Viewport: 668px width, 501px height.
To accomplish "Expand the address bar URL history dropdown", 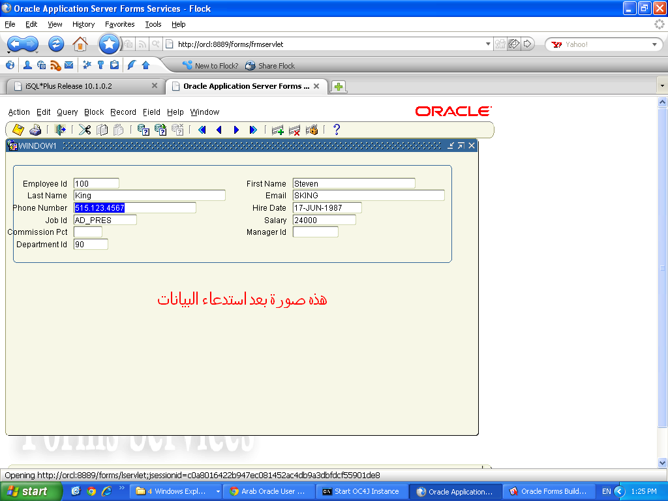I will coord(488,44).
